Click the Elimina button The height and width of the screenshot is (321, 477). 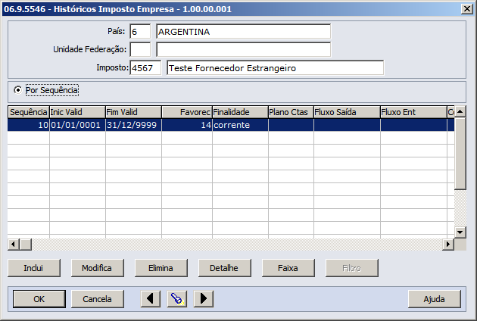[161, 268]
